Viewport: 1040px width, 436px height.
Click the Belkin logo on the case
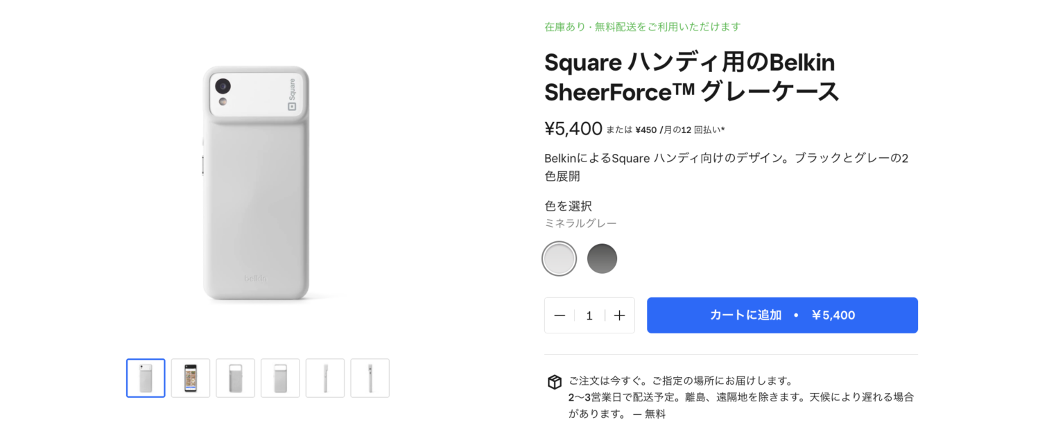click(x=255, y=278)
